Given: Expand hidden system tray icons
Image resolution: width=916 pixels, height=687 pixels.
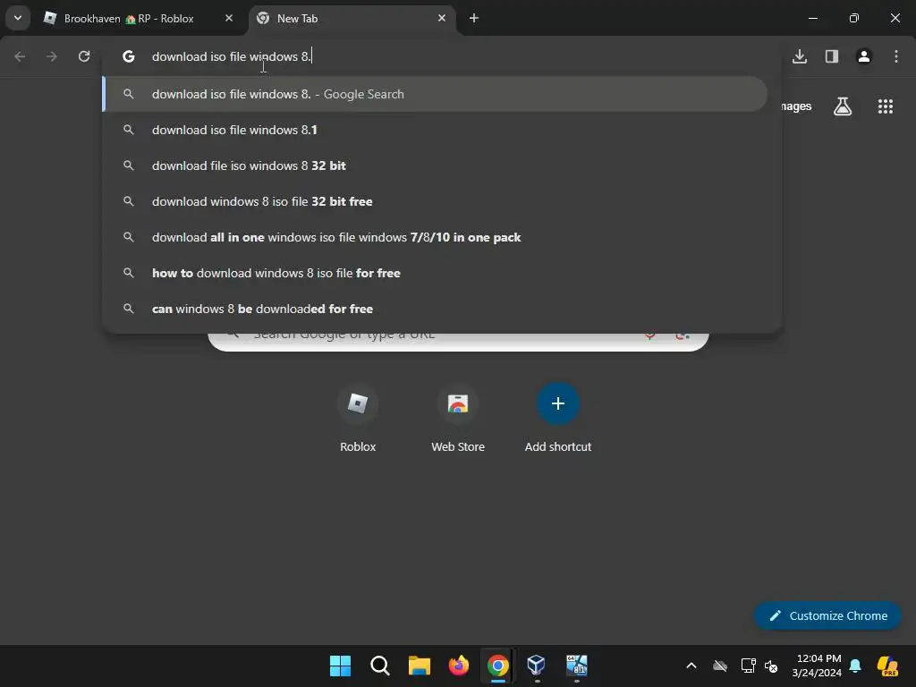Looking at the screenshot, I should pos(691,666).
